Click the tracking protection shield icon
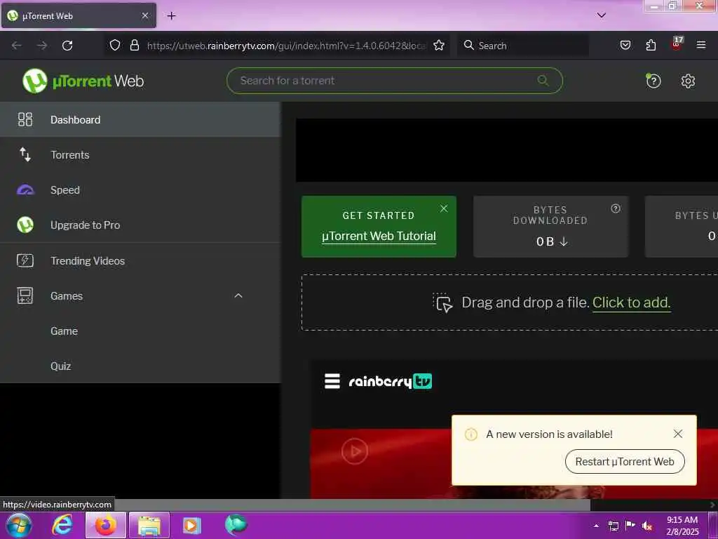The height and width of the screenshot is (539, 718). (x=115, y=45)
